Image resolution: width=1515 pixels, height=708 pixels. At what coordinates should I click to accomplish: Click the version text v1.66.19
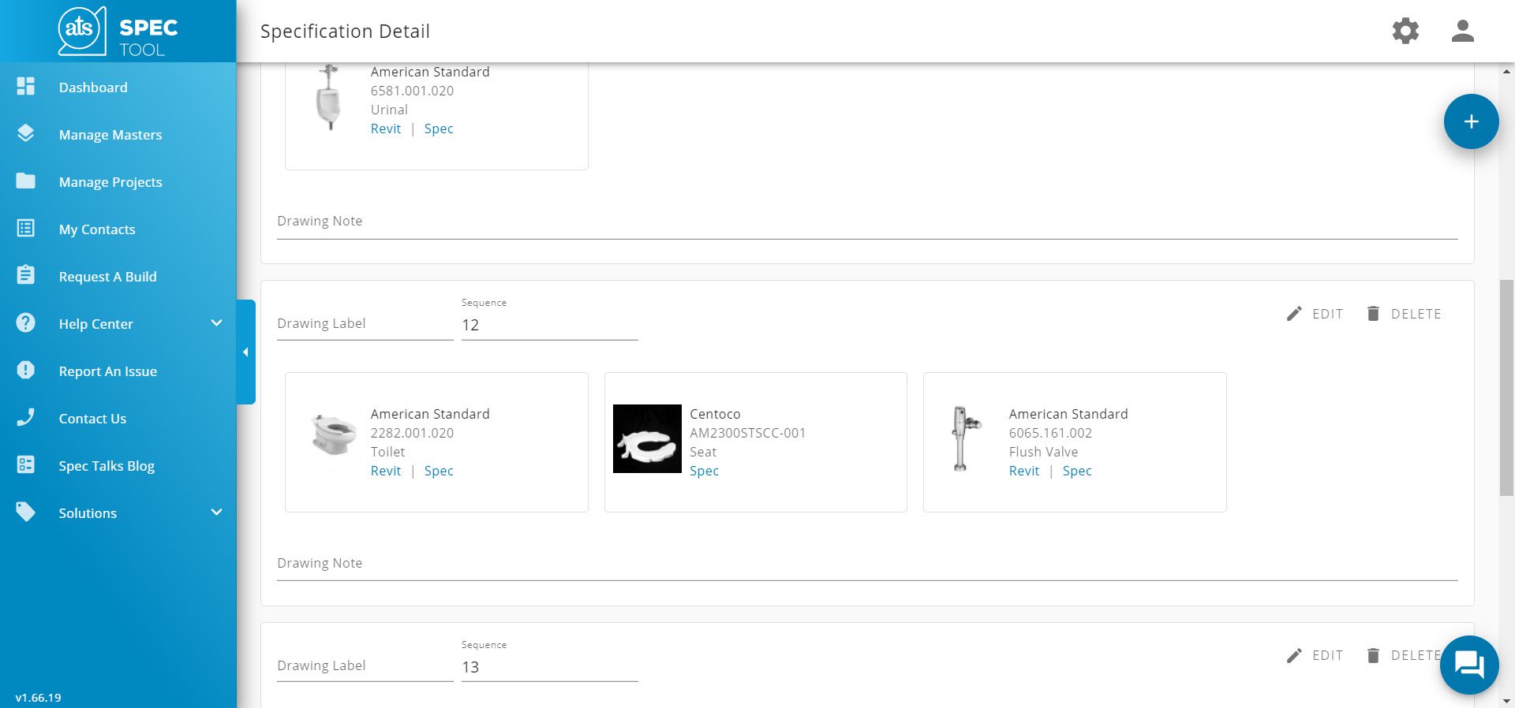coord(38,698)
